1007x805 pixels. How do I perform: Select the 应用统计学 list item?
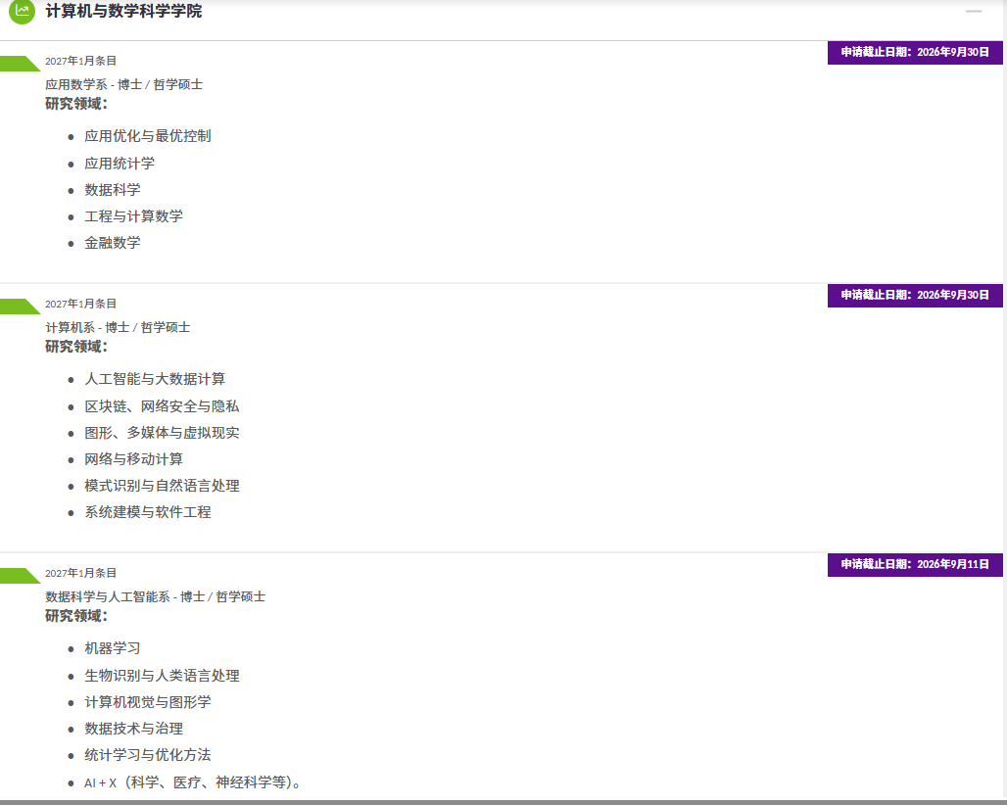[120, 163]
